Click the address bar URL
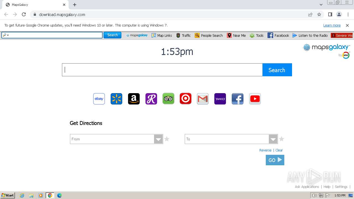The width and height of the screenshot is (354, 199). [x=62, y=15]
